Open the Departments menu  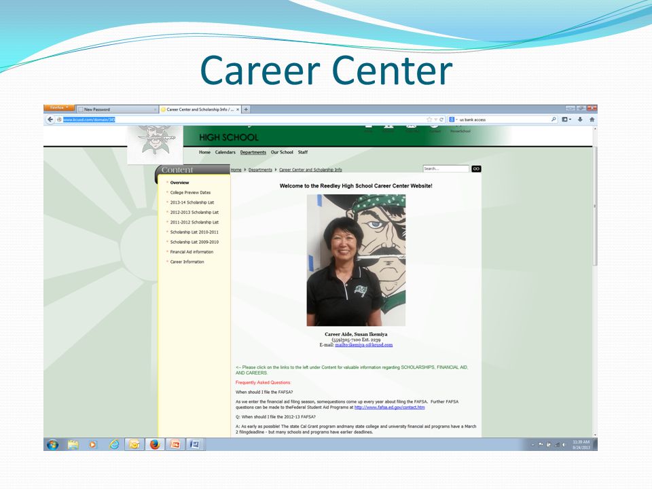click(253, 152)
